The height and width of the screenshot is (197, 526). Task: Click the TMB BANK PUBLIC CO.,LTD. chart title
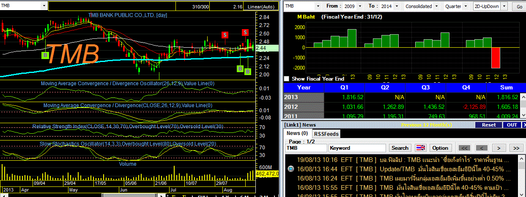point(128,15)
